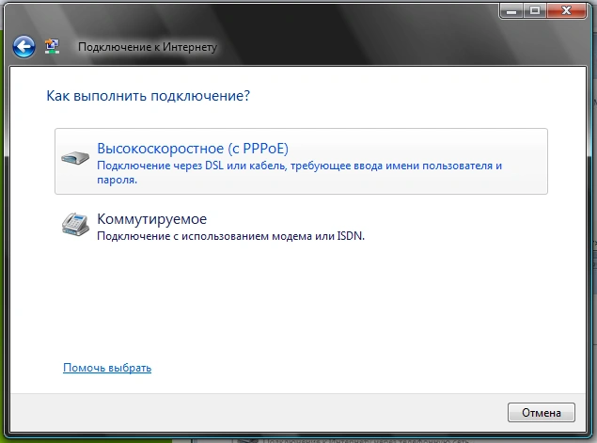Select Высокоскоростное (с PPPoE) connection option
The height and width of the screenshot is (443, 597).
click(193, 149)
